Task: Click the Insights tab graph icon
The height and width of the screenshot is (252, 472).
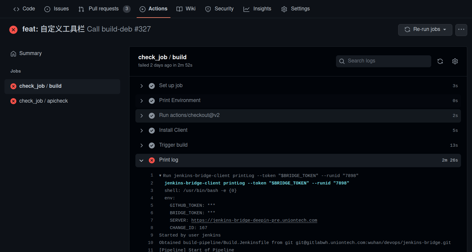Action: coord(246,9)
